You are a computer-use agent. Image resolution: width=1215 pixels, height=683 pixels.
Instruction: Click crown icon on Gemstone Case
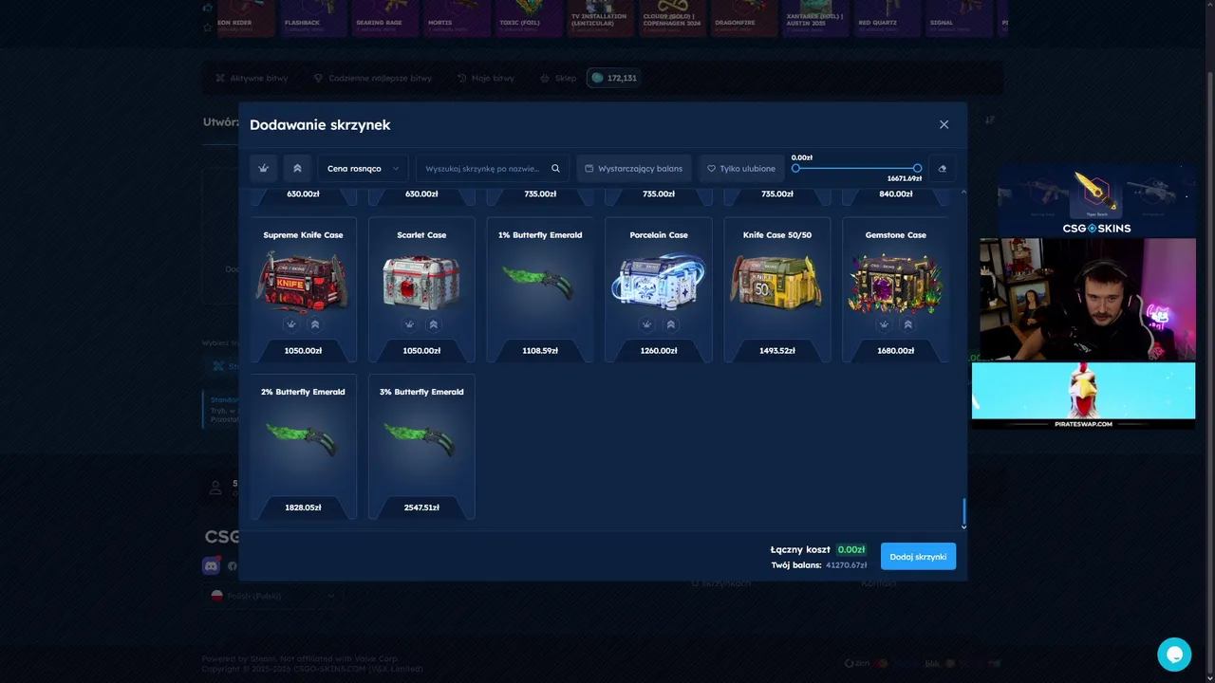coord(885,324)
